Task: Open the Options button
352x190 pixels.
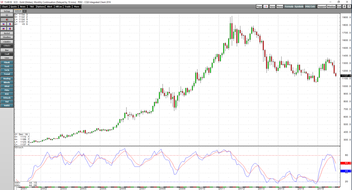Action: coord(41,7)
